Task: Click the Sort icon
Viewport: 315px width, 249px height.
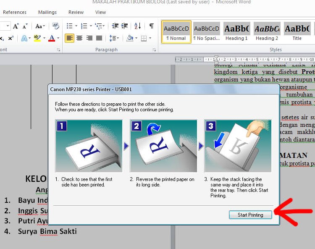Action: tap(138, 26)
